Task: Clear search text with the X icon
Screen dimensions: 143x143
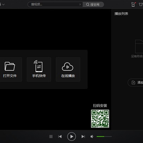Action: coord(80,4)
